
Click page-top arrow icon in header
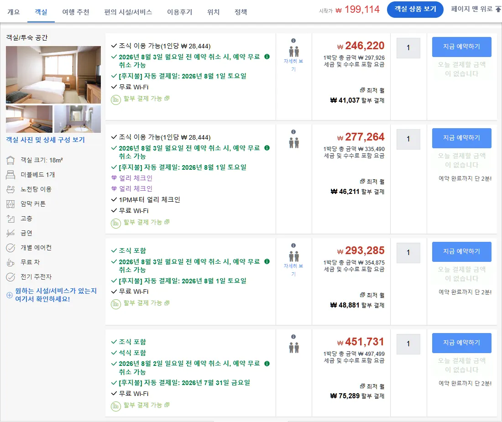[498, 9]
